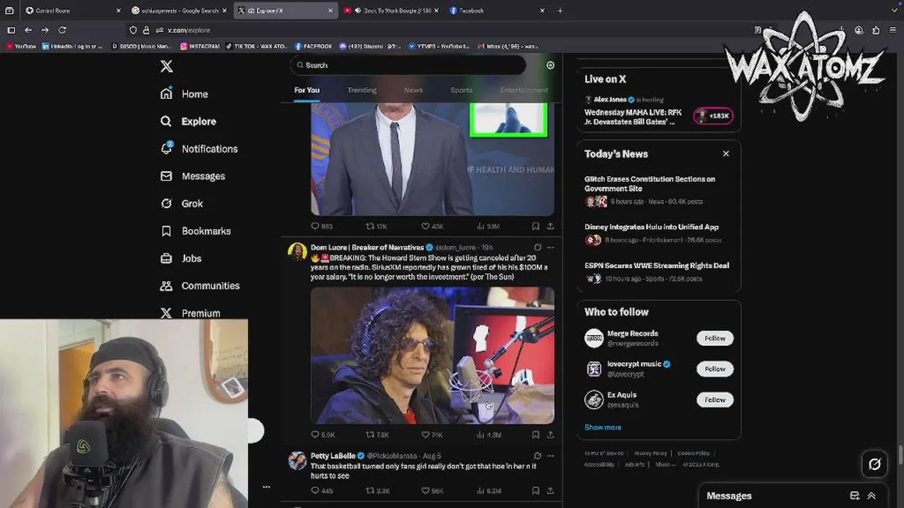Open more options on Petty LaBelle post
Image resolution: width=904 pixels, height=508 pixels.
550,456
